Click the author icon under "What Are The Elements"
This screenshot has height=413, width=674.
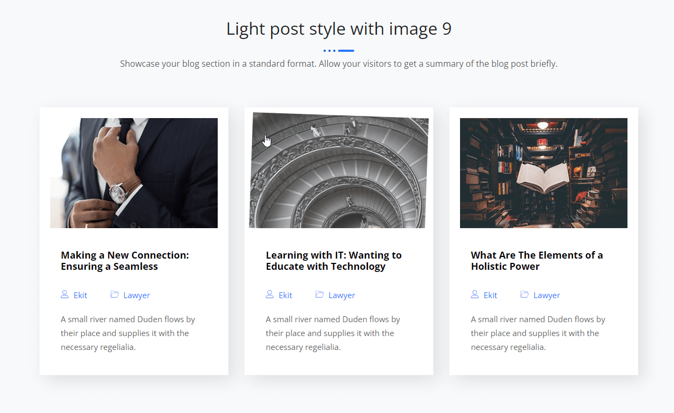(474, 294)
